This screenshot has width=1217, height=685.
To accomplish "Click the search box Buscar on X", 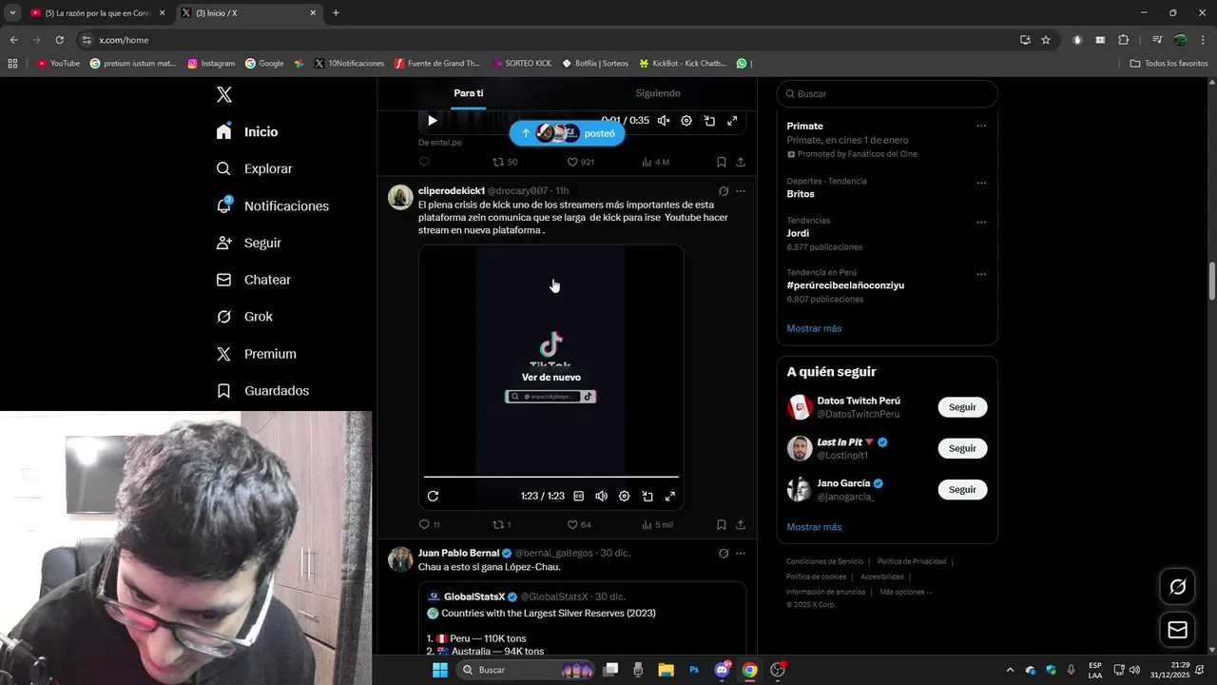I will 887,94.
